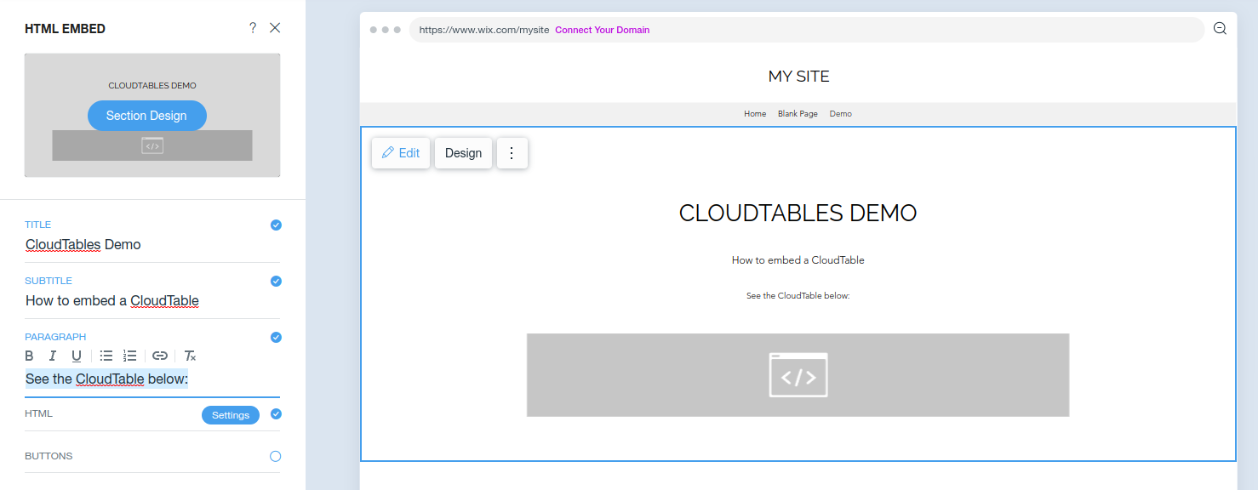Image resolution: width=1258 pixels, height=490 pixels.
Task: Toggle the Title visibility checkmark
Action: click(276, 225)
